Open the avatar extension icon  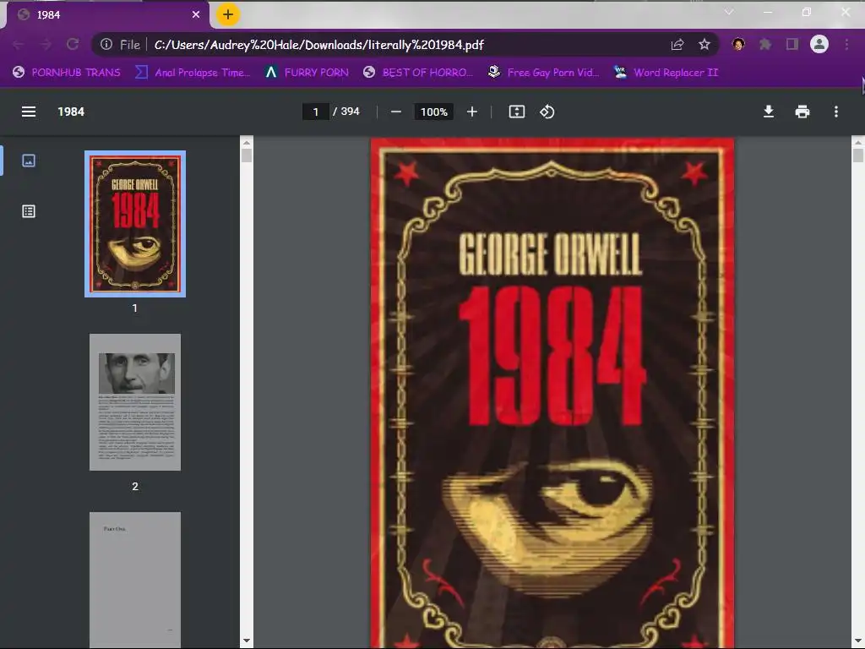738,44
